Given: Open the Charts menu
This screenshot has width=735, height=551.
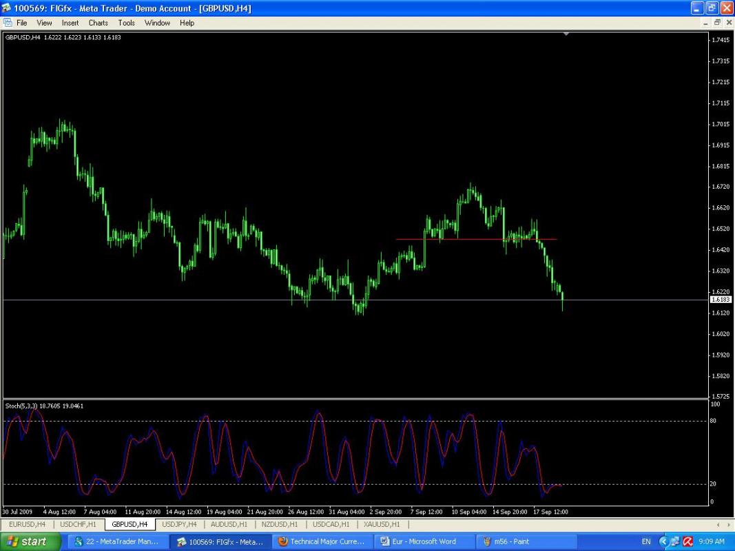Looking at the screenshot, I should 98,23.
